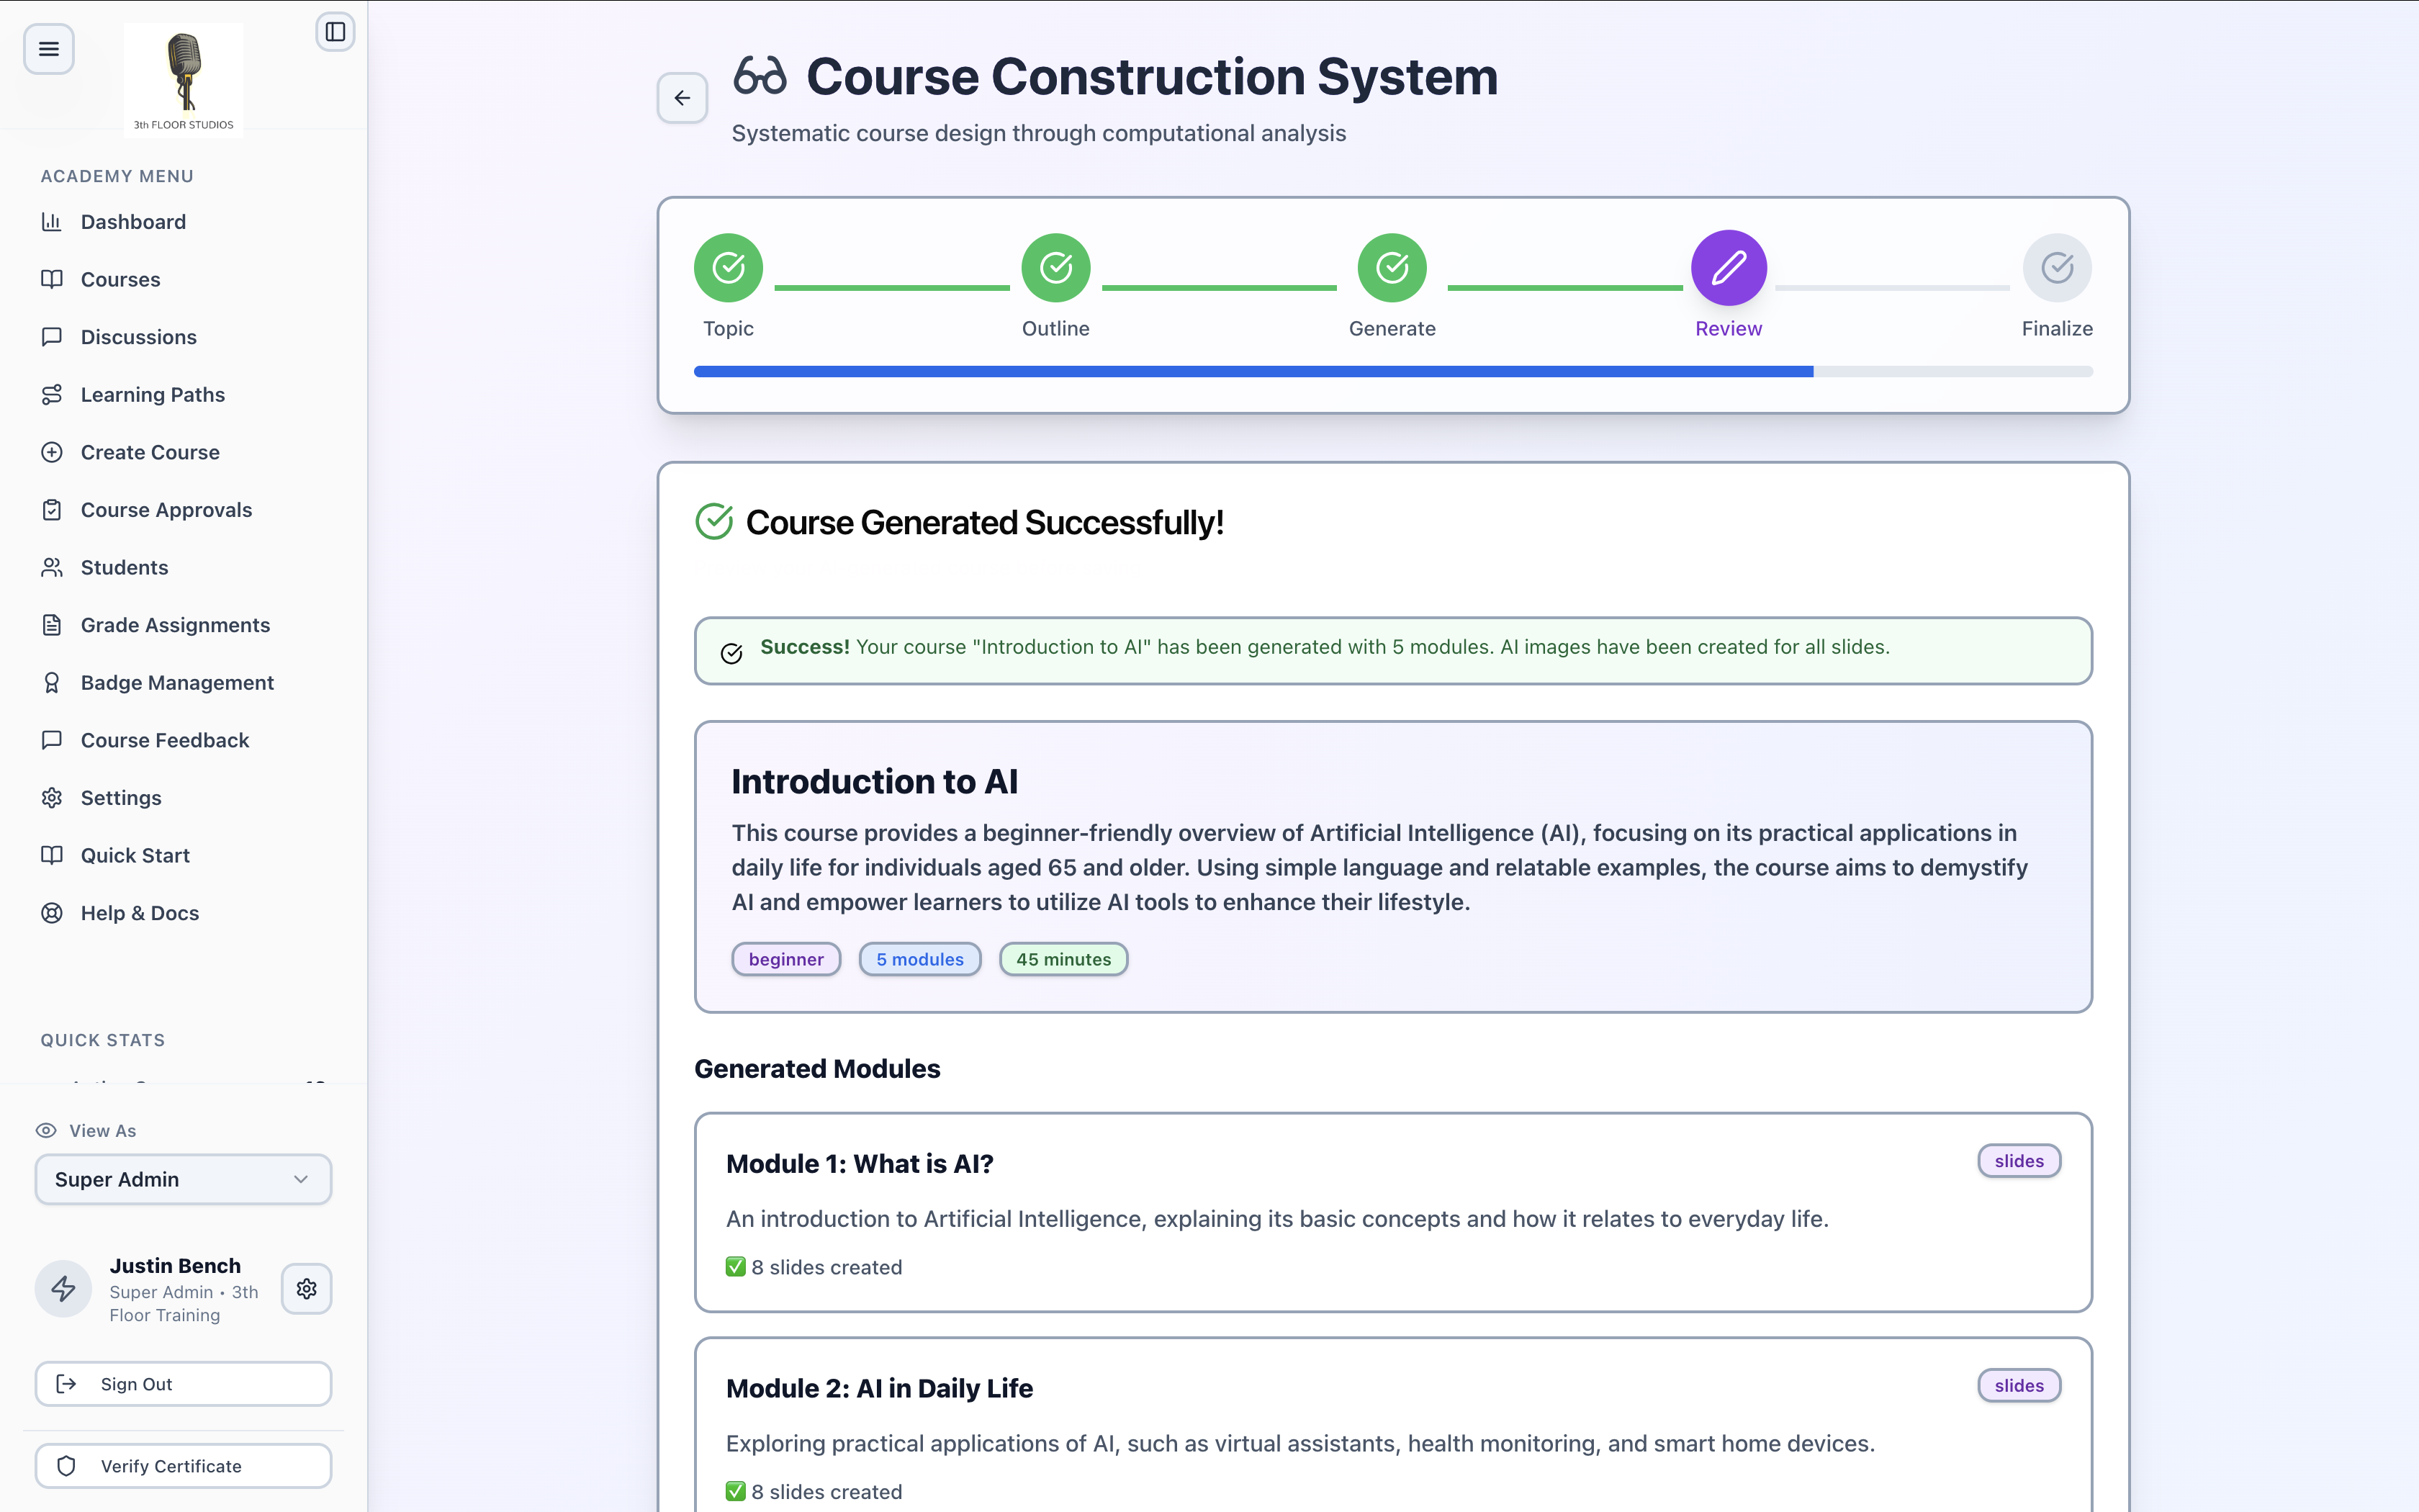2419x1512 pixels.
Task: Click the Course Approvals clipboard icon
Action: (x=52, y=510)
